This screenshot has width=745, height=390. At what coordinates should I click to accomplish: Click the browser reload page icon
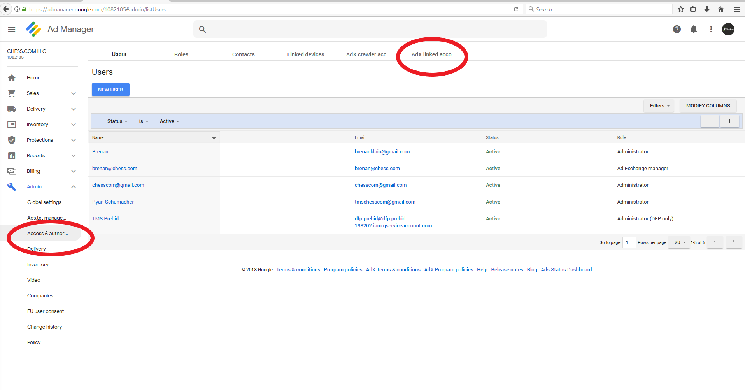516,9
